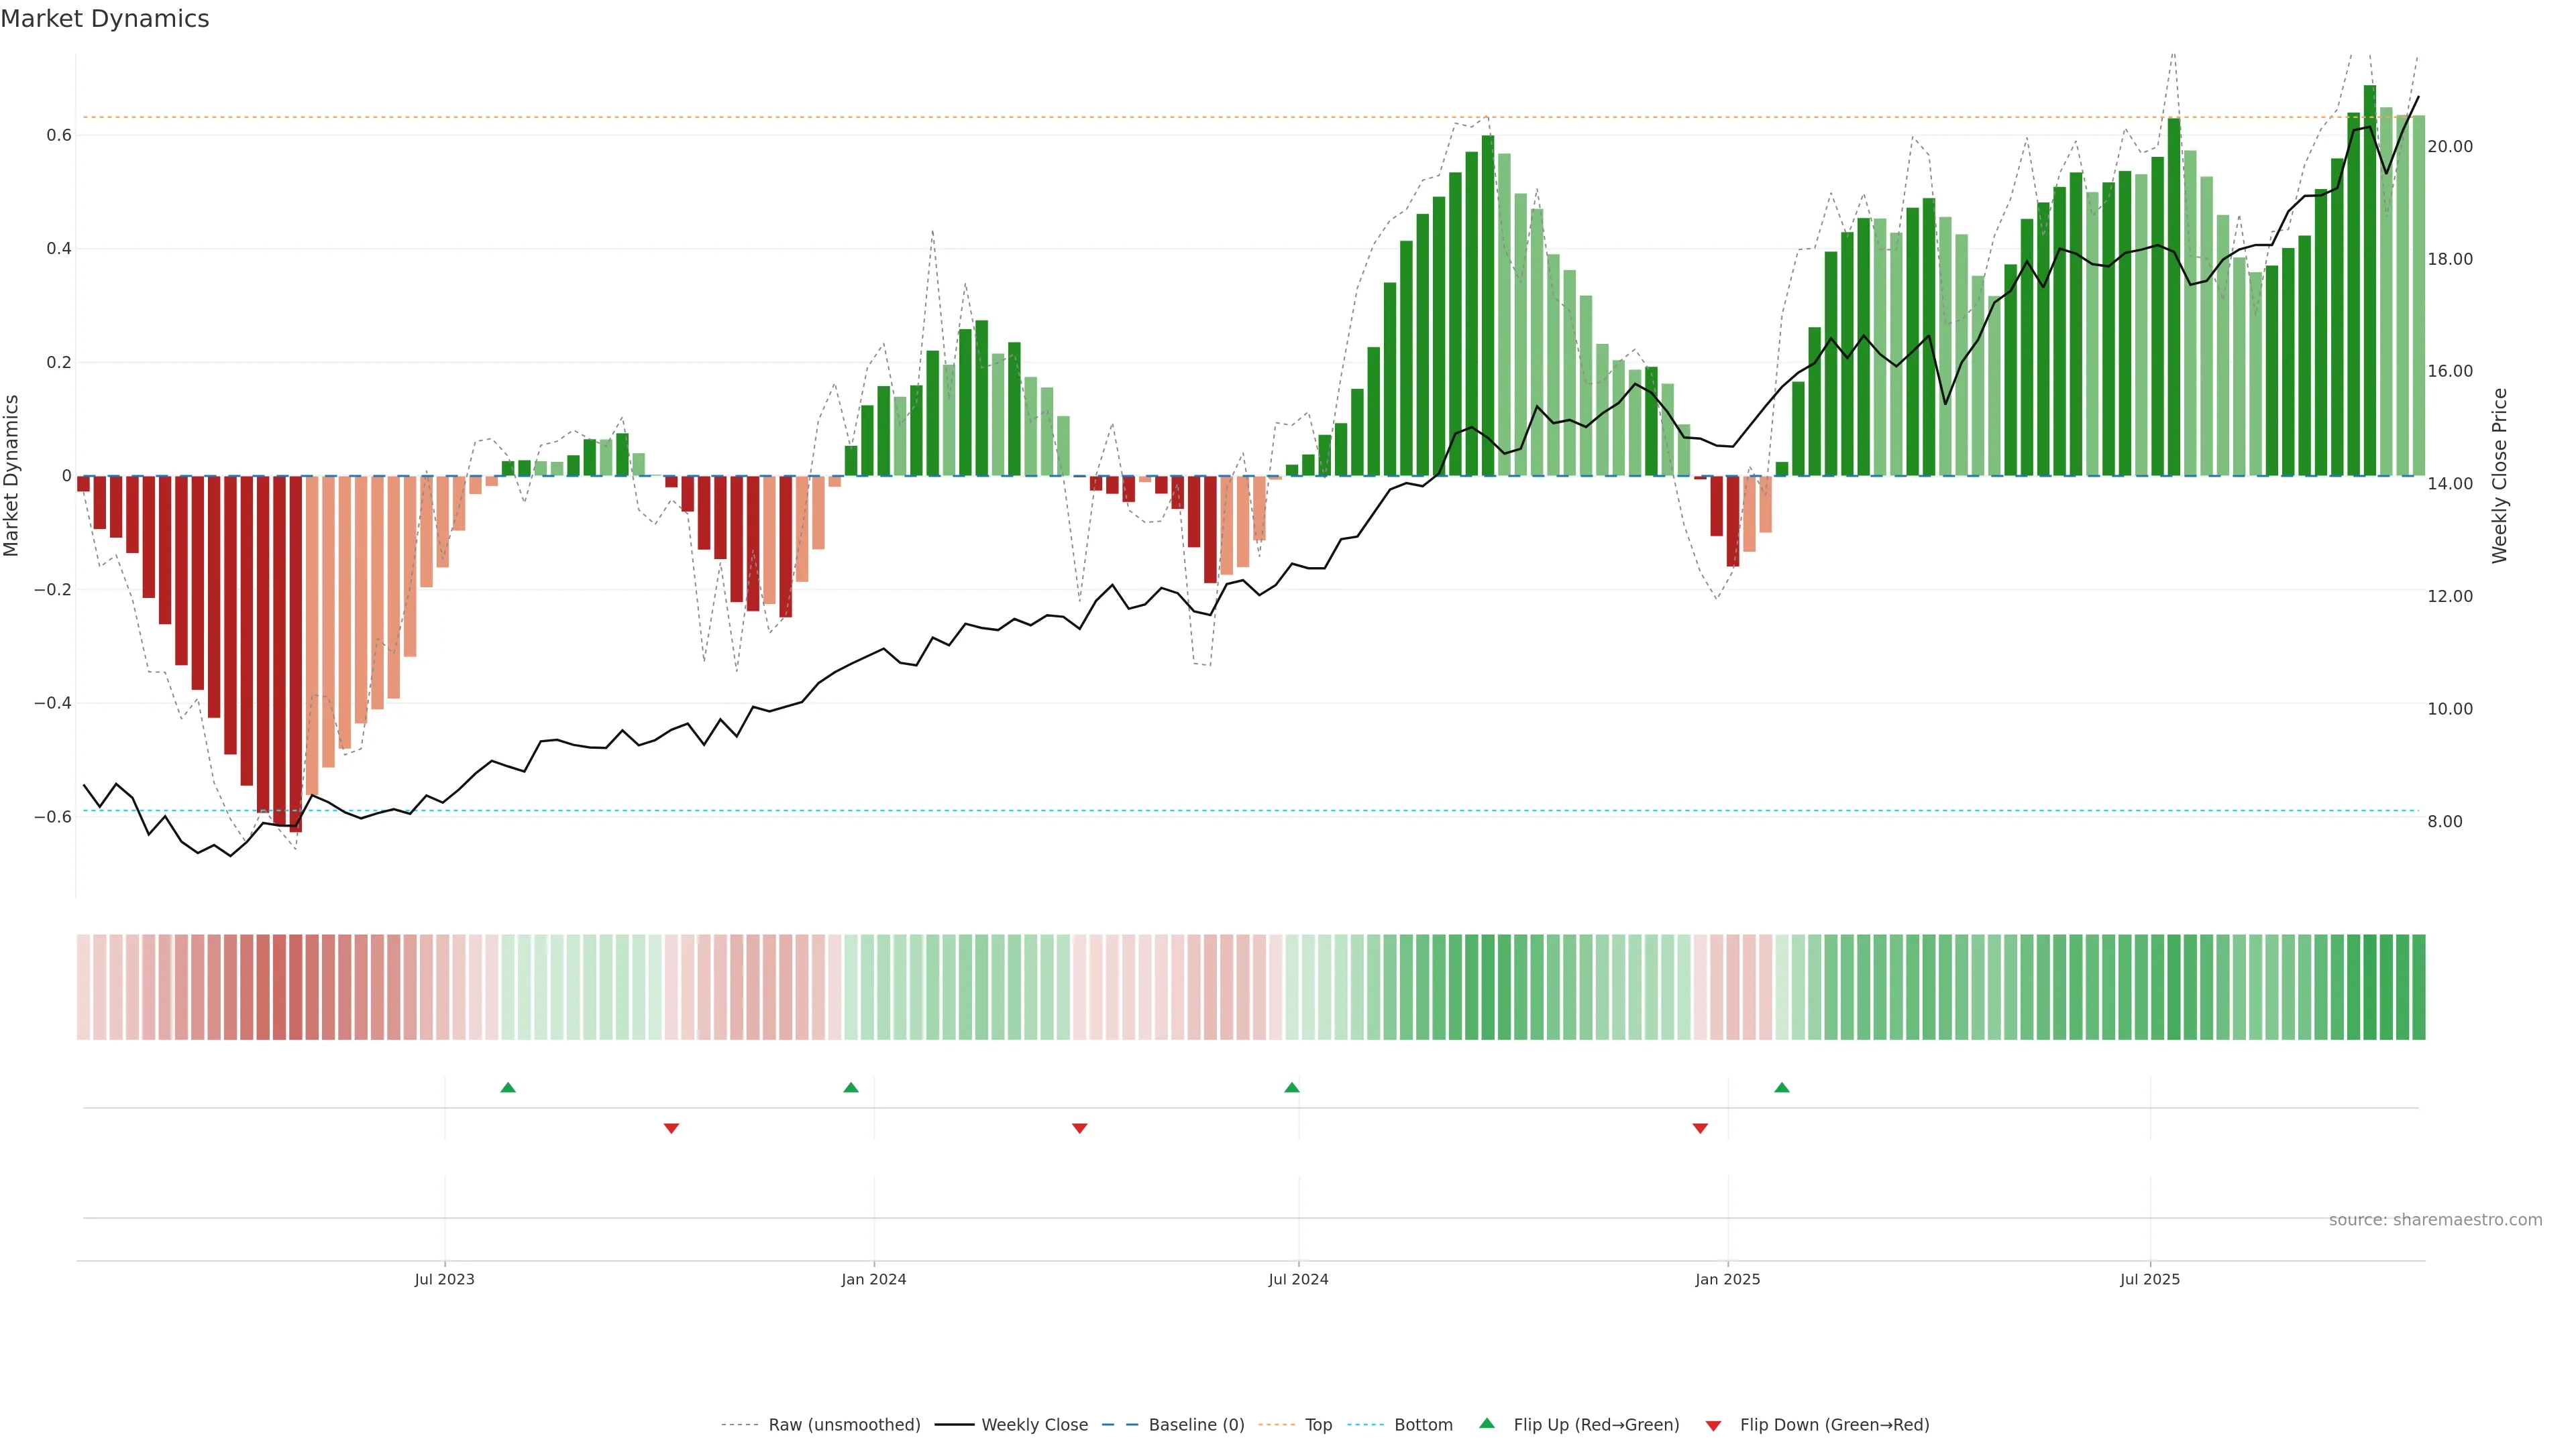Click the red flip-down triangle just before Jan 2025

tap(1700, 1128)
